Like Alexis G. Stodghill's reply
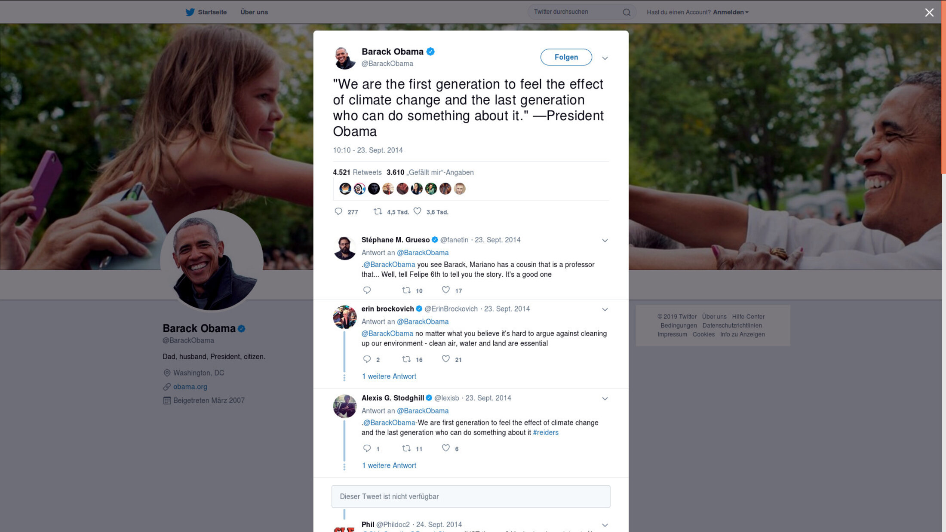Screen dimensions: 946x532 pos(446,449)
